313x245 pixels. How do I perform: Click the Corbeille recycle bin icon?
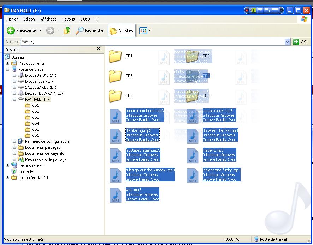(14, 171)
